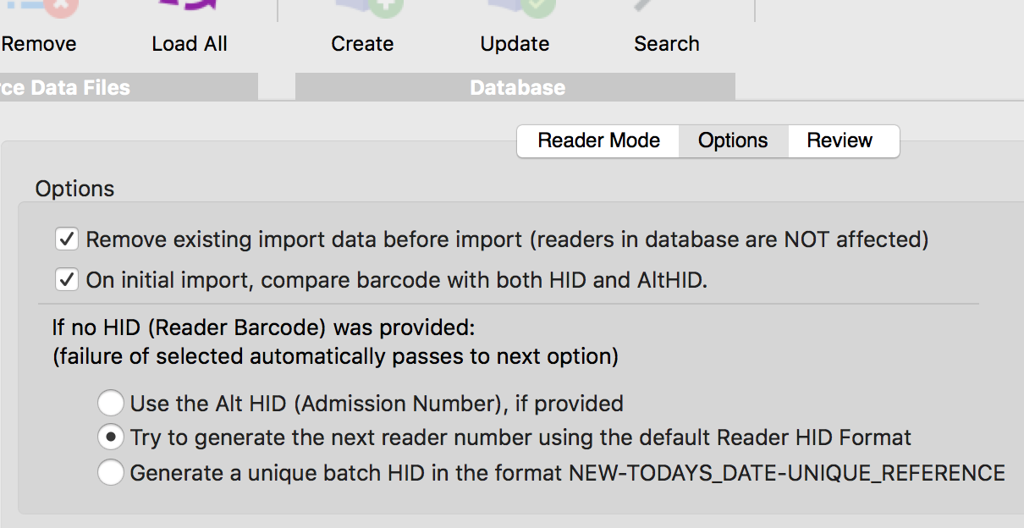Image resolution: width=1024 pixels, height=528 pixels.
Task: Uncheck Remove existing import data before import
Action: tap(67, 240)
